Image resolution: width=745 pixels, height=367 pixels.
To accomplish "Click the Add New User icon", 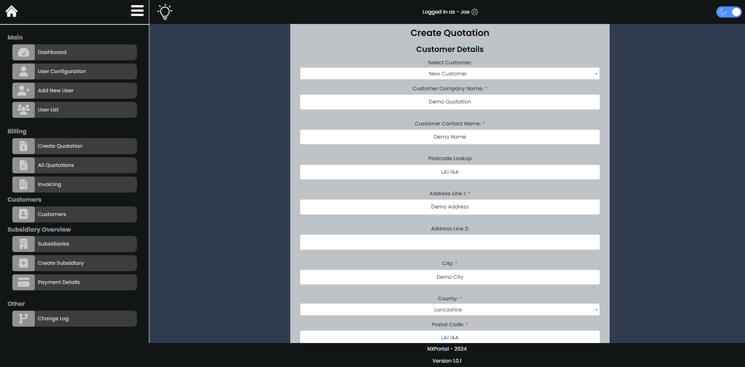I will coord(23,90).
